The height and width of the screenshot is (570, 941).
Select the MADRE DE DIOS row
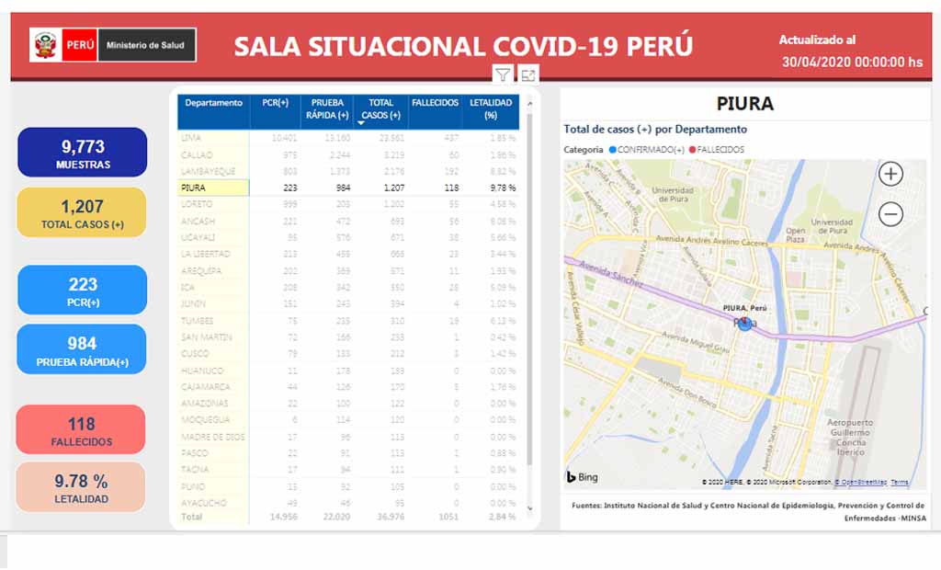[x=348, y=437]
